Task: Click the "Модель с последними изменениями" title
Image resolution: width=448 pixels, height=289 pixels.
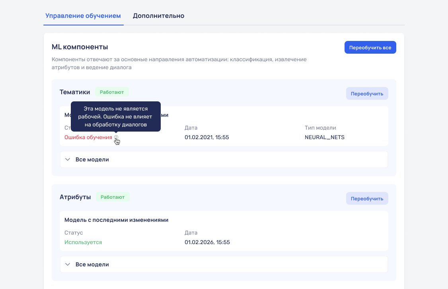Action: [x=116, y=220]
